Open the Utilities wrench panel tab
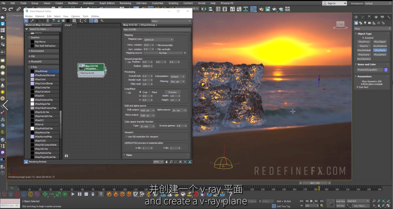 tap(388, 17)
